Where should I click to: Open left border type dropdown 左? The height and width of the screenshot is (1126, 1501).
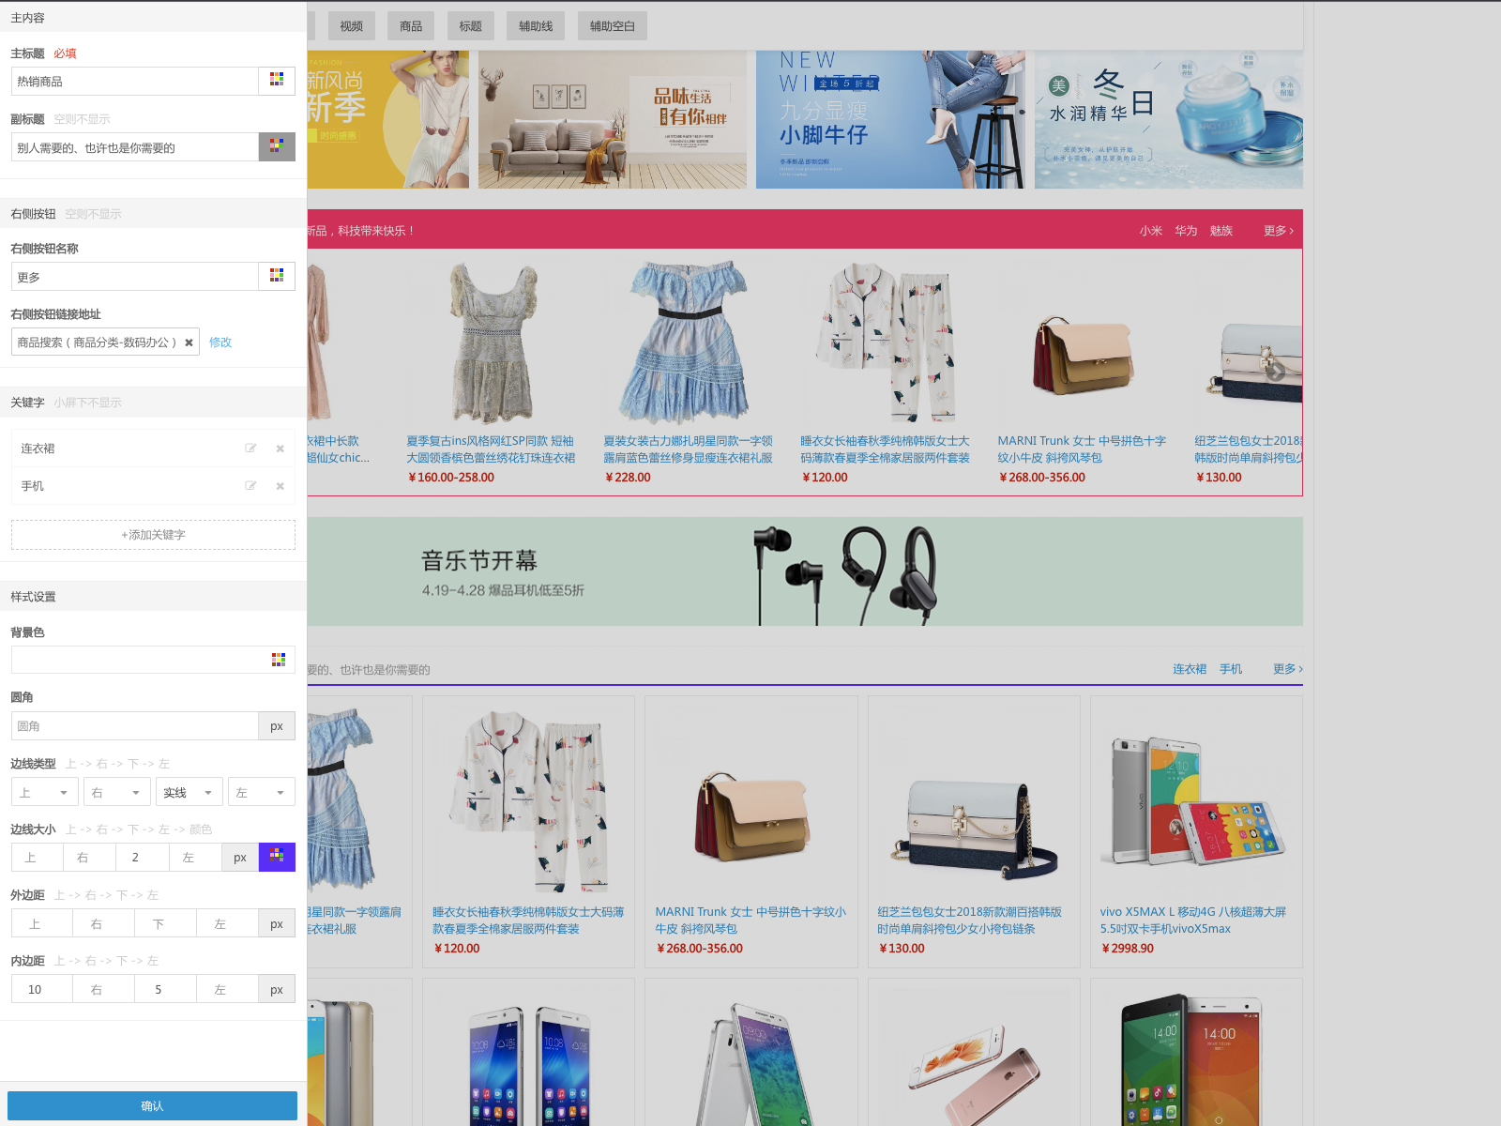(262, 792)
